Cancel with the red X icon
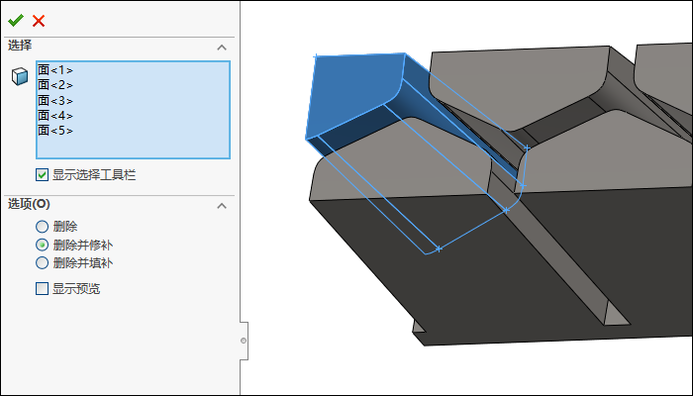 [x=39, y=21]
